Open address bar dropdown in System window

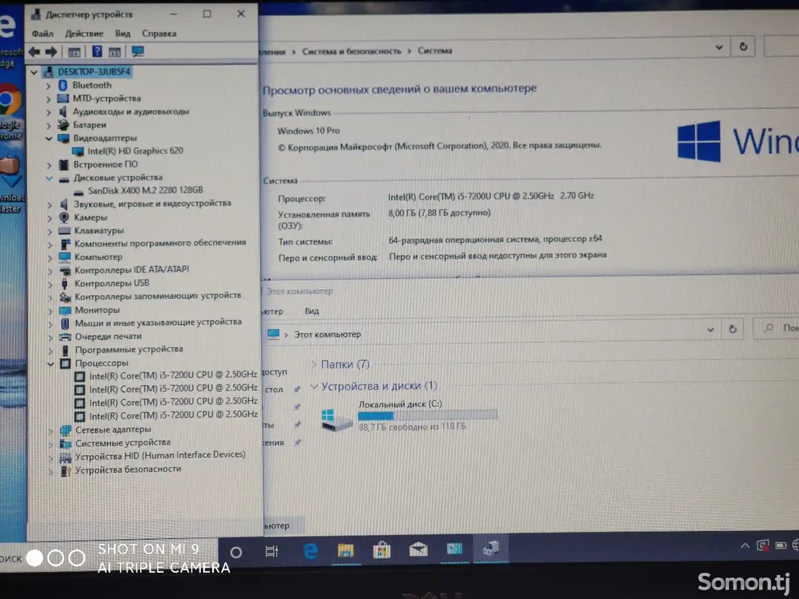coord(719,47)
